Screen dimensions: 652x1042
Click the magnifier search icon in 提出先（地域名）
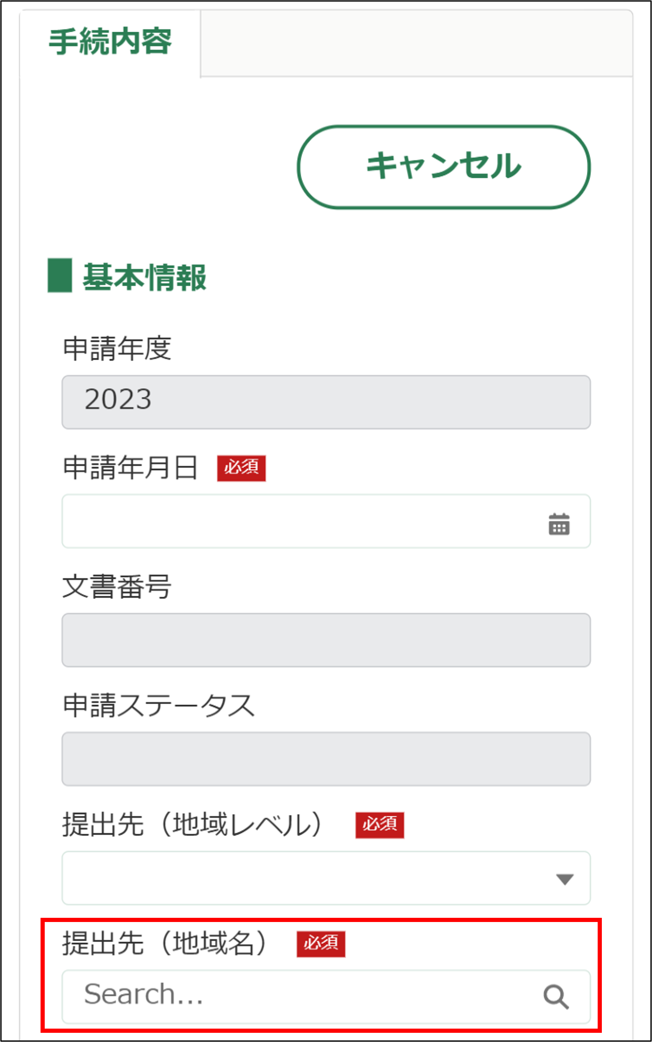pyautogui.click(x=556, y=997)
